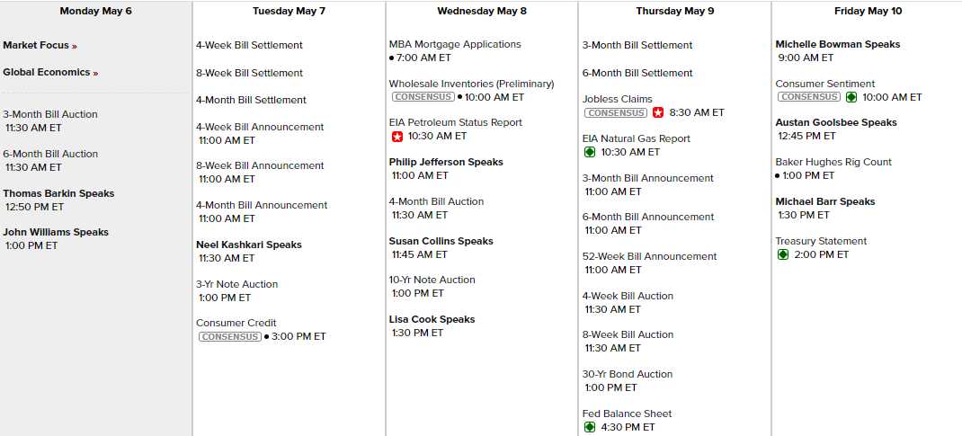
Task: Click green plus icon next to Fed Balance Sheet
Action: coord(590,427)
